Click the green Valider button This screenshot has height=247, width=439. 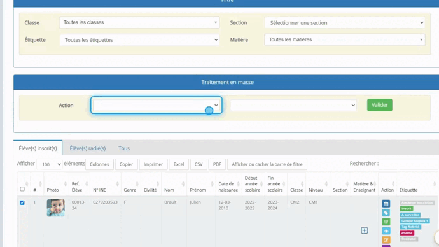pyautogui.click(x=380, y=105)
